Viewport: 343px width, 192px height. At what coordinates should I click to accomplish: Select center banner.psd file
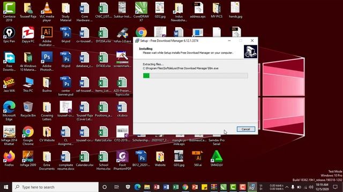65,86
